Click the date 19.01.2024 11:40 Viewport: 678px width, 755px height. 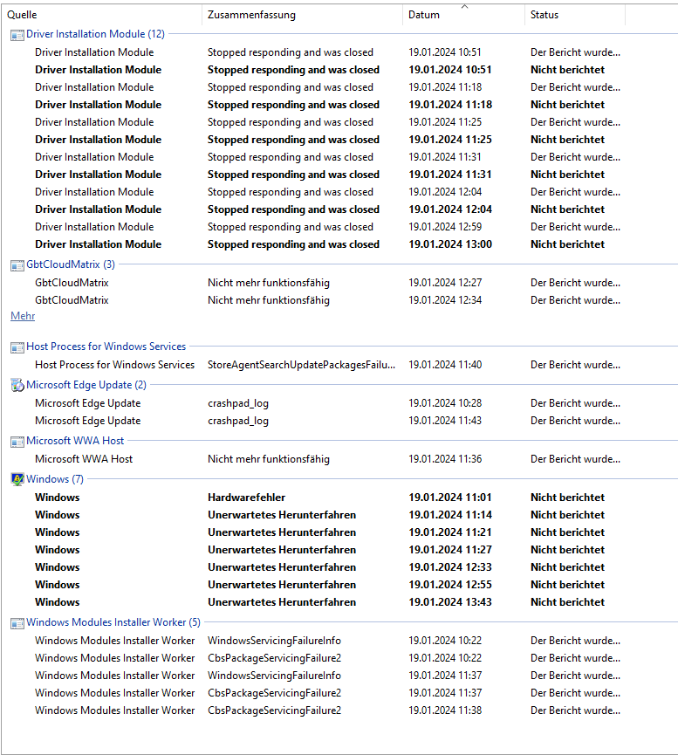[445, 365]
